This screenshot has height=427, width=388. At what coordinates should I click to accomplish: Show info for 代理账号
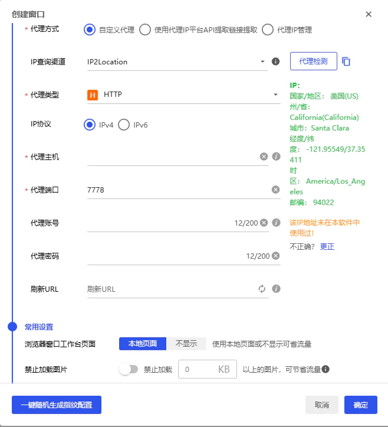tap(276, 223)
